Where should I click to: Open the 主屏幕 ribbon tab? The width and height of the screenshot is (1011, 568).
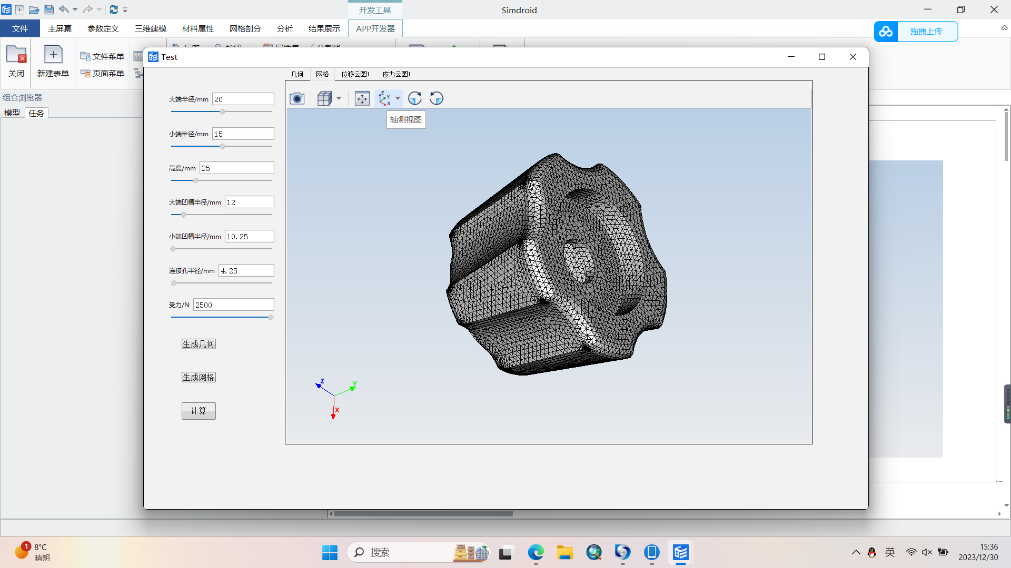pyautogui.click(x=60, y=28)
